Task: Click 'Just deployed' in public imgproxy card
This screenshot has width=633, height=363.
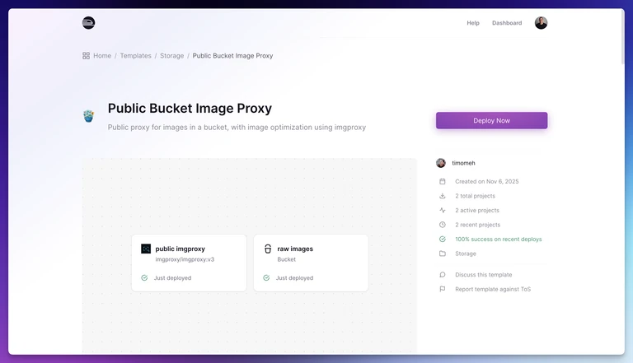Action: click(x=172, y=278)
